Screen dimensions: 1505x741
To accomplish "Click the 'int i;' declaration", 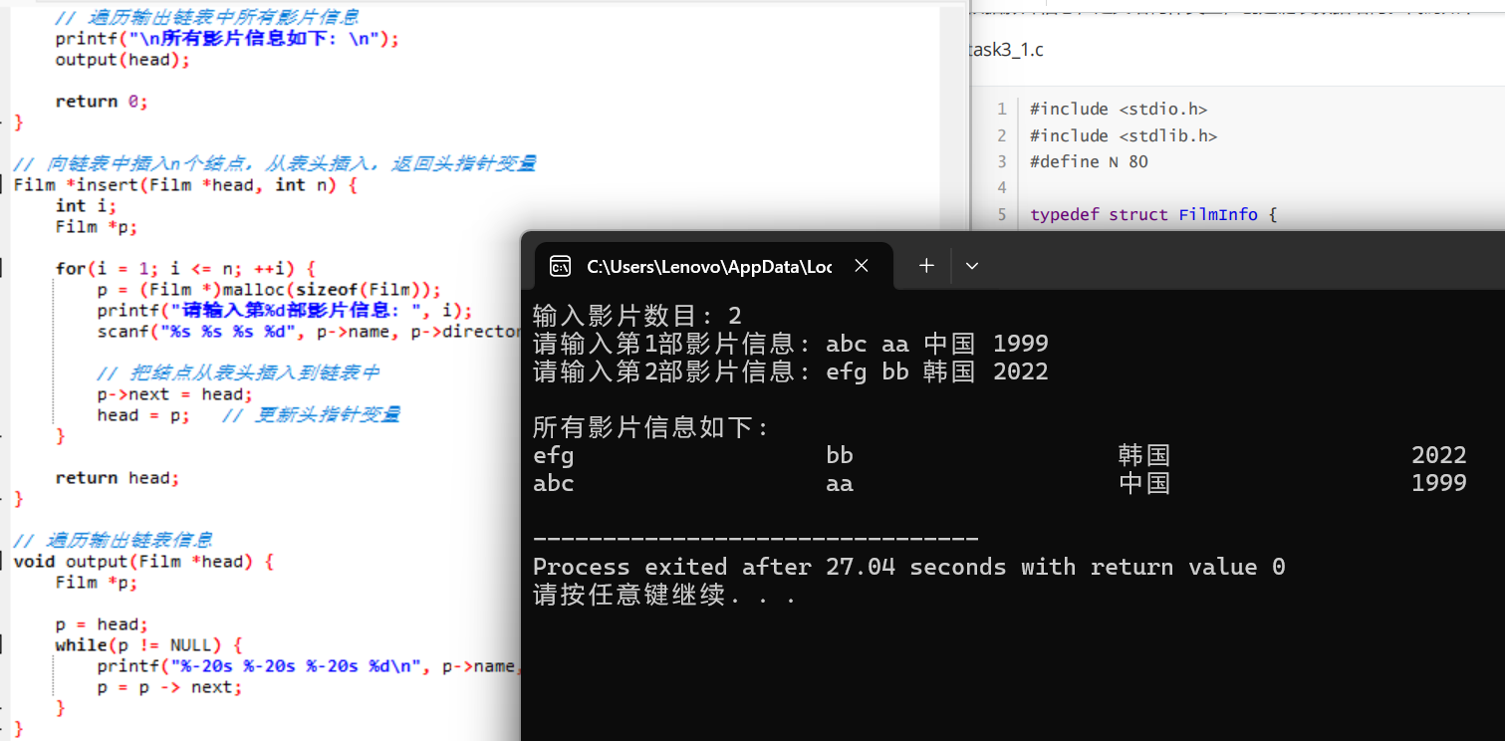I will click(86, 205).
